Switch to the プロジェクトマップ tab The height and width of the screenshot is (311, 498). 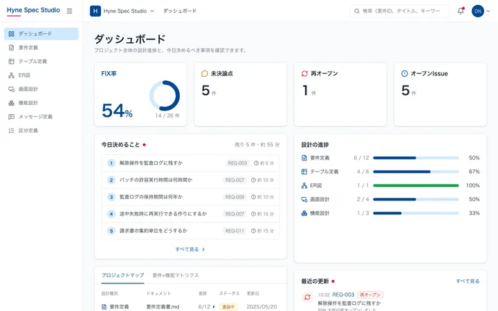click(x=122, y=275)
